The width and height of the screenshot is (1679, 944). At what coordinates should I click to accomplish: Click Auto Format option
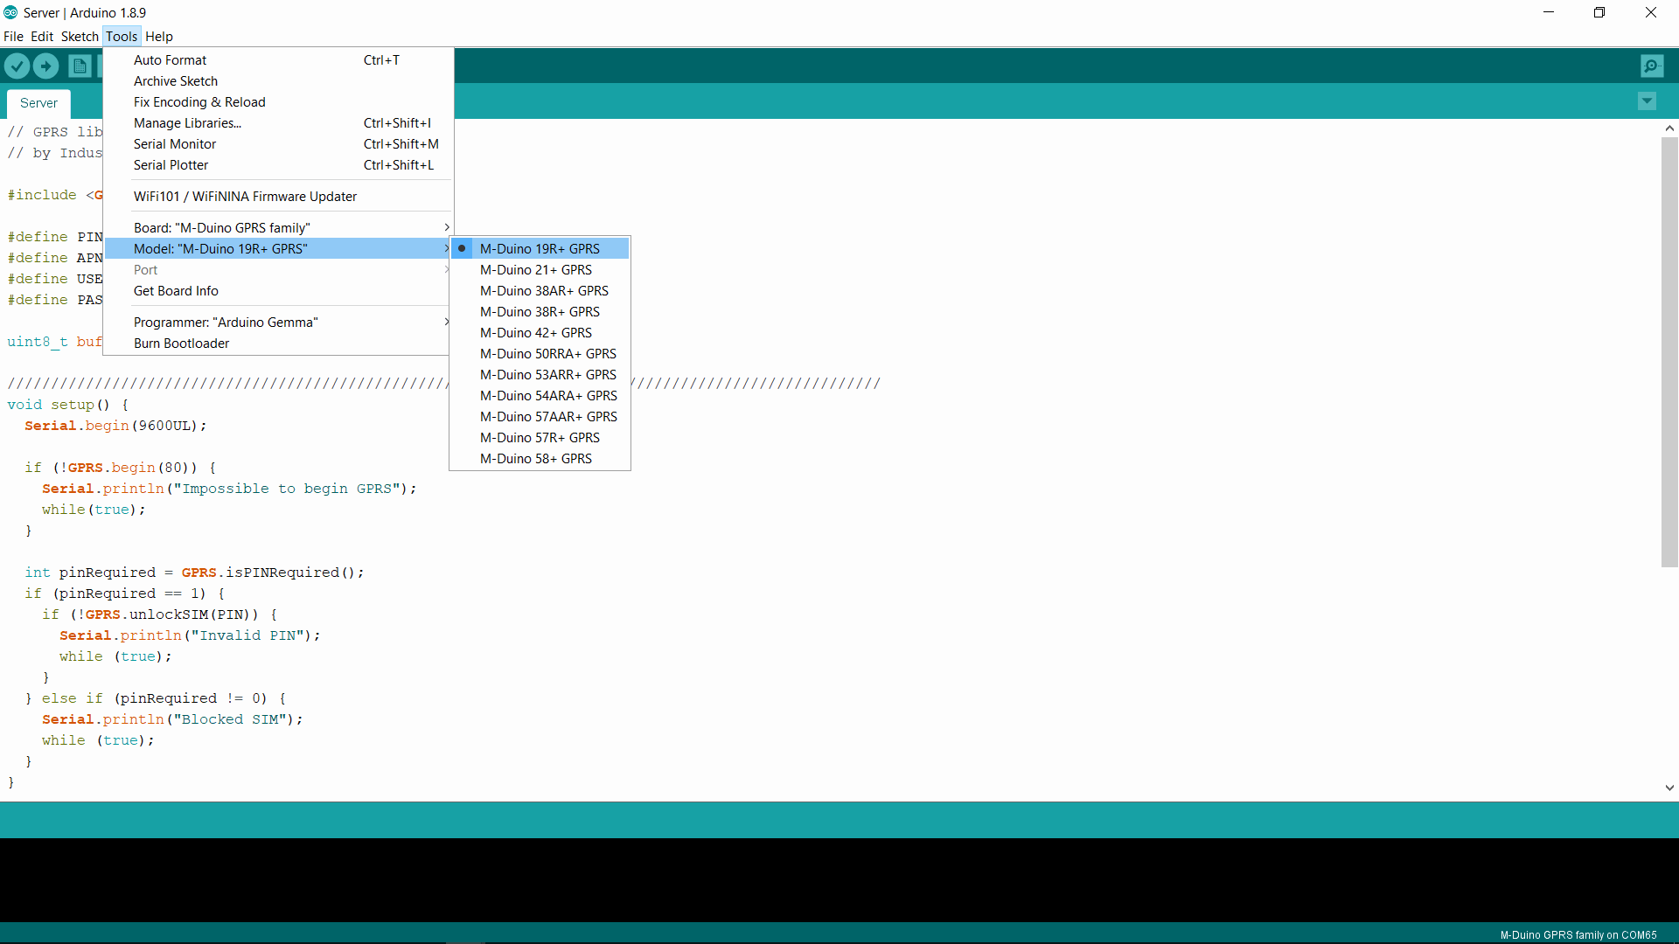coord(170,60)
